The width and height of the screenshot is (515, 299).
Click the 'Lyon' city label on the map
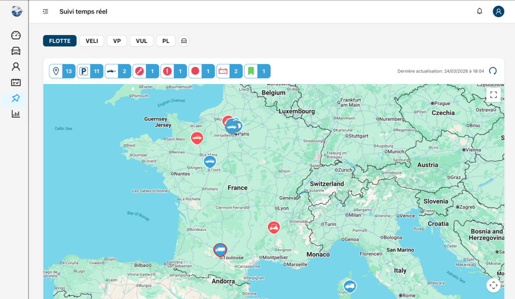283,208
